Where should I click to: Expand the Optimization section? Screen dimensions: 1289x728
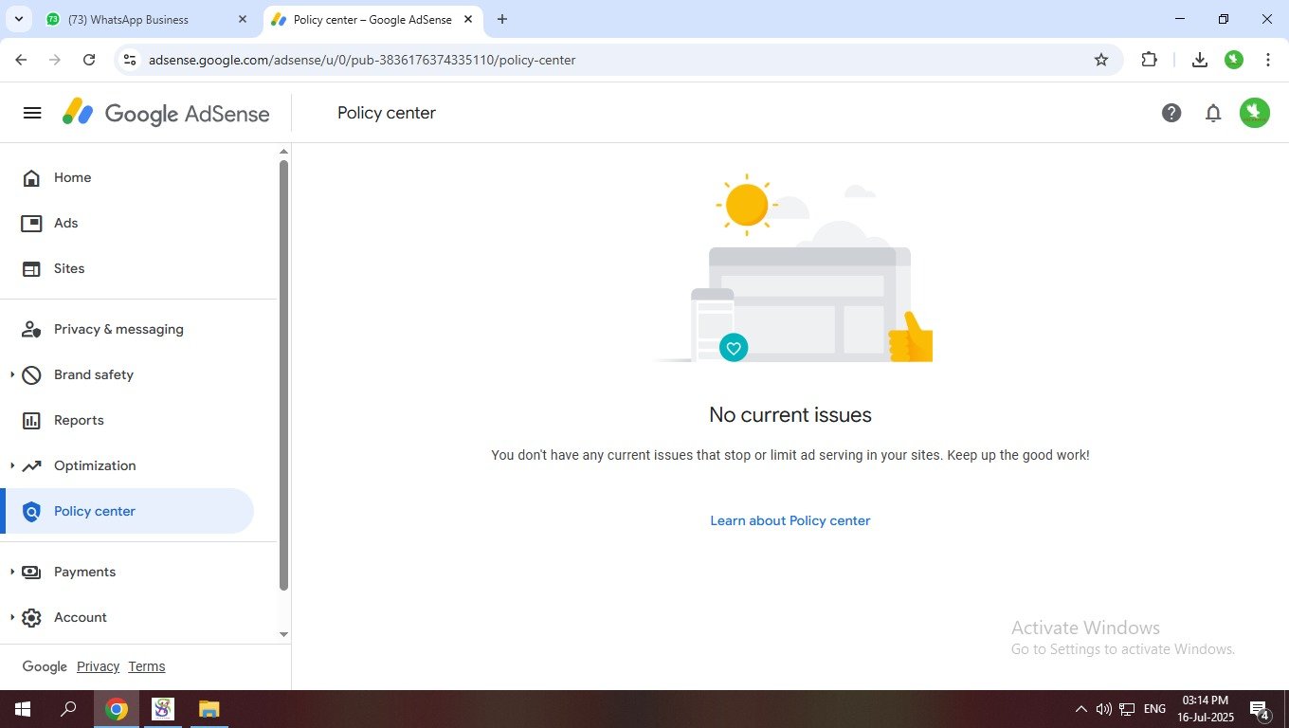(12, 465)
